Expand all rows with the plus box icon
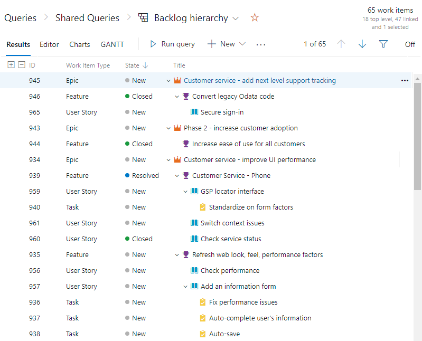Viewport: 422px width, 341px height. point(11,65)
